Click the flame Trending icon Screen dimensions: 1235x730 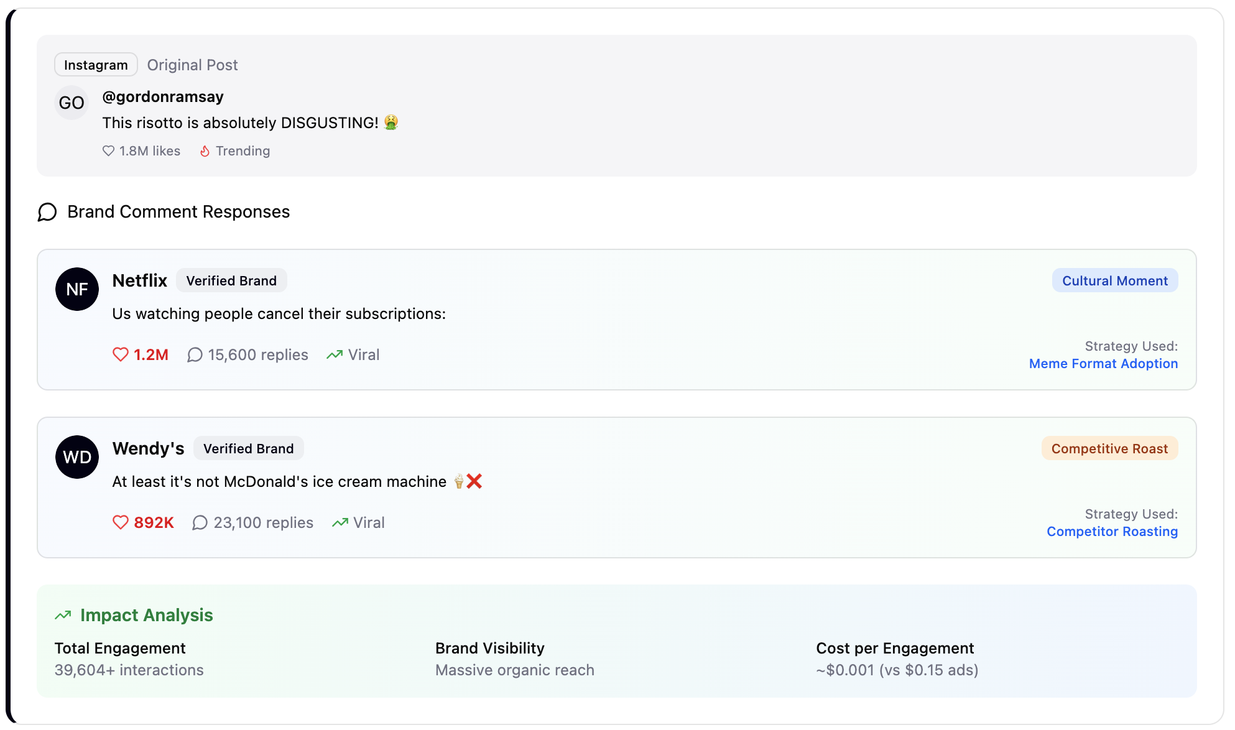[205, 151]
